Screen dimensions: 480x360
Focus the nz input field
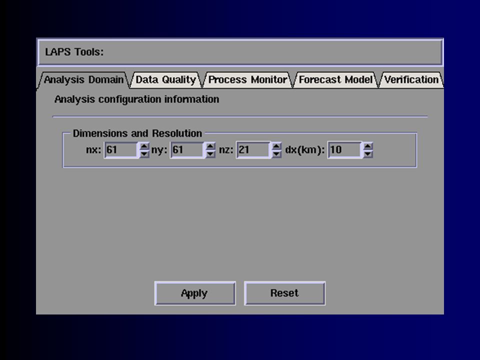pos(254,150)
